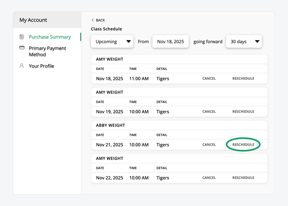Click Tigers detail in Nov 22 row
Image resolution: width=288 pixels, height=206 pixels.
[163, 178]
